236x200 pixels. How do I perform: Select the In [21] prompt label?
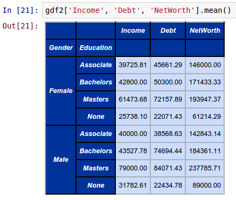(20, 10)
